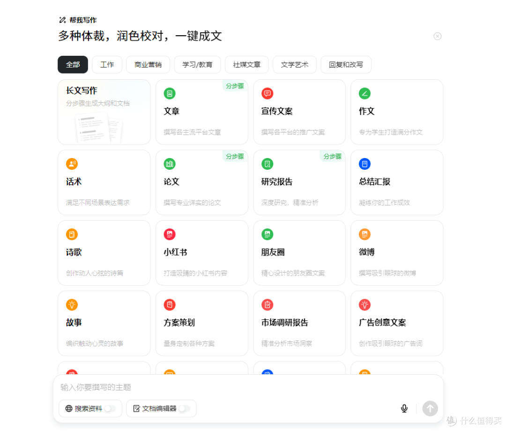Click the red 小红书 image icon
The height and width of the screenshot is (431, 506).
coord(170,234)
